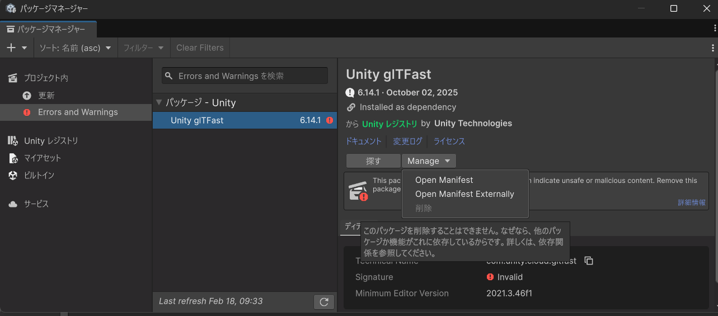The image size is (718, 316).
Task: Open the ライセンス link
Action: coord(449,142)
